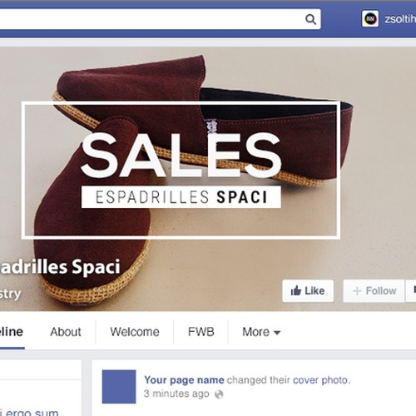Click the thumbs-up icon on Like
416x416 pixels.
tap(296, 290)
